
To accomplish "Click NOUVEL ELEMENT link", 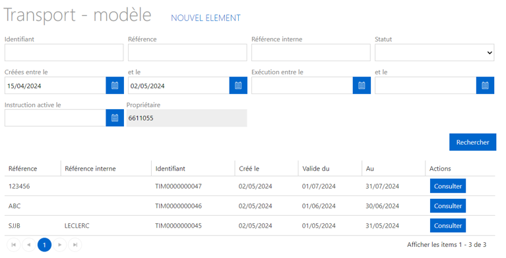I will tap(206, 18).
